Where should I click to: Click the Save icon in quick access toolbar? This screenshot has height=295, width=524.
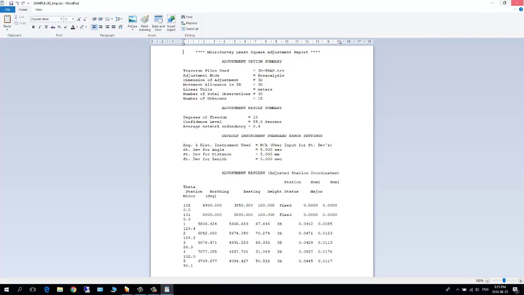pos(11,3)
